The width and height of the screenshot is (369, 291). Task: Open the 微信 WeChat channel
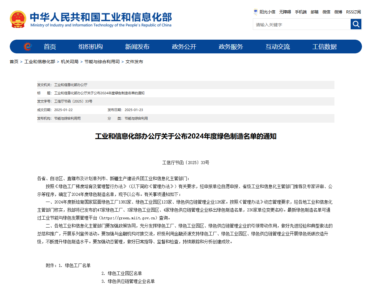[326, 12]
